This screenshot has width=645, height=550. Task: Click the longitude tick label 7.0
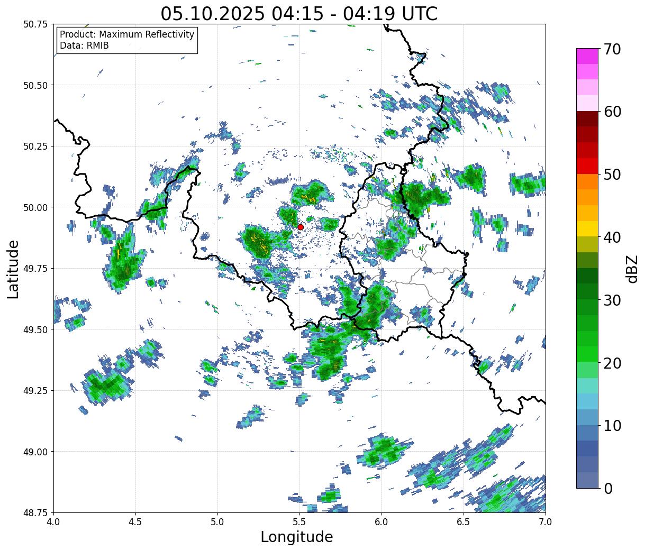tap(546, 521)
